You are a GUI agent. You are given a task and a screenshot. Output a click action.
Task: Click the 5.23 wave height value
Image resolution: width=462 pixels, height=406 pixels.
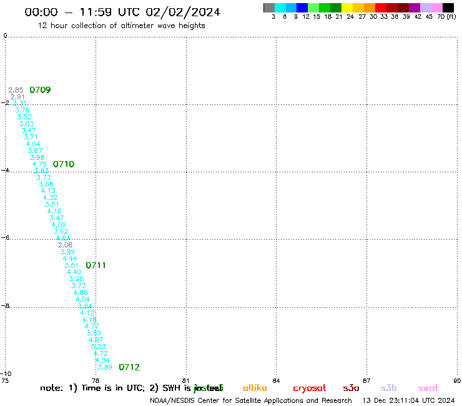coord(99,347)
